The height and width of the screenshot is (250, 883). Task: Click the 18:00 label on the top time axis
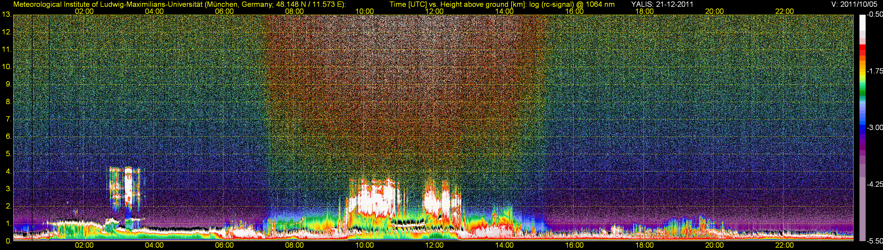click(644, 11)
